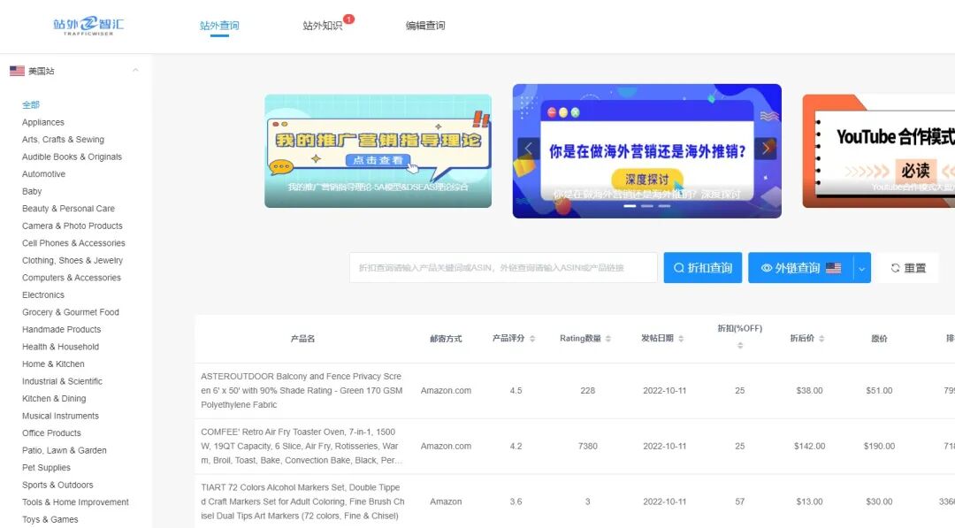This screenshot has height=528, width=955.
Task: Click the refresh icon beside 重置
Action: [895, 267]
